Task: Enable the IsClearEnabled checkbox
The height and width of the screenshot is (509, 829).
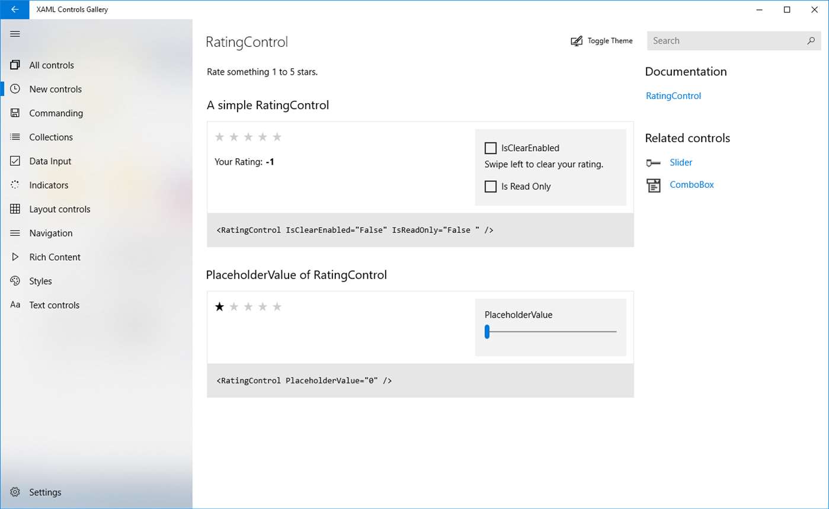Action: (x=491, y=148)
